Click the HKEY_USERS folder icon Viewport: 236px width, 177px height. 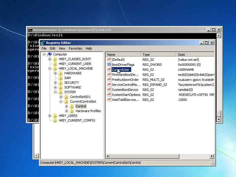[55, 116]
